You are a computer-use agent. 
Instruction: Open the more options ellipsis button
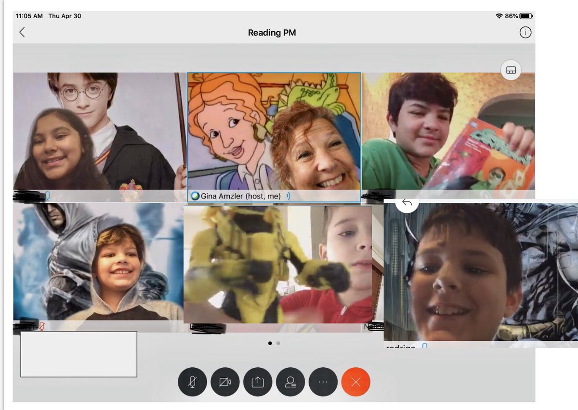[x=323, y=382]
